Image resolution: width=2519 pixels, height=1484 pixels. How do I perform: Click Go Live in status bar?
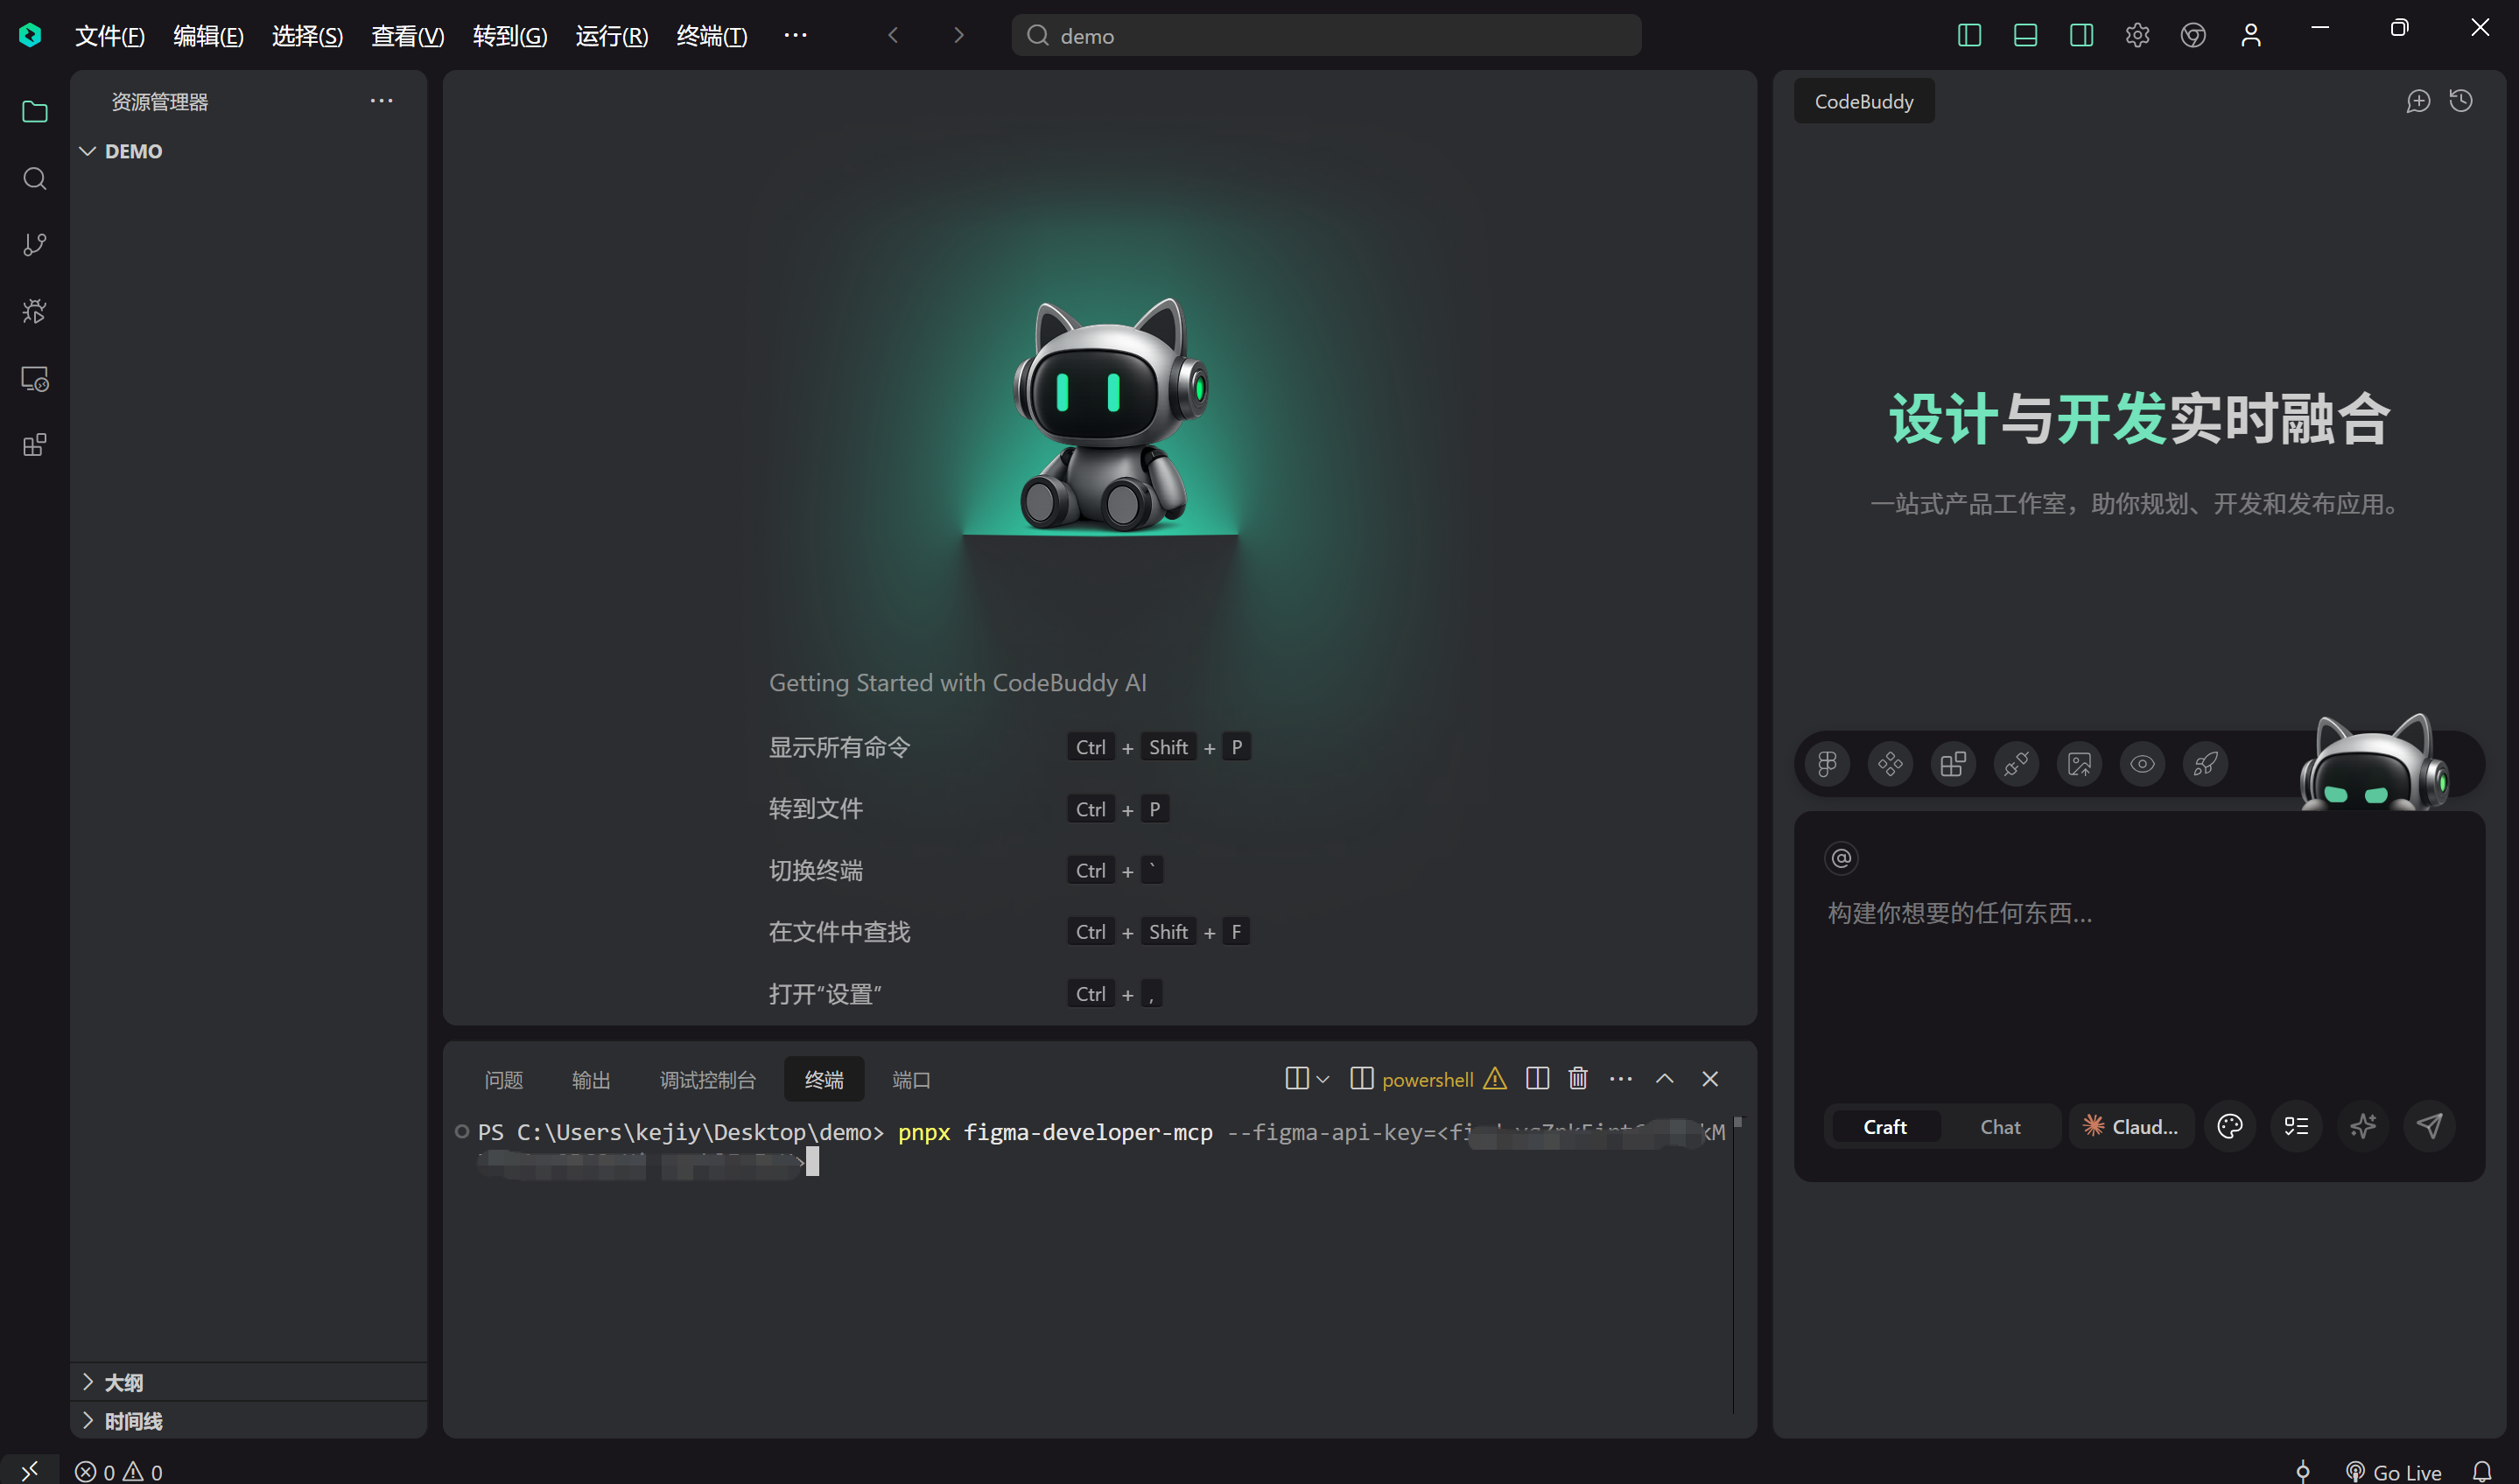pyautogui.click(x=2394, y=1471)
